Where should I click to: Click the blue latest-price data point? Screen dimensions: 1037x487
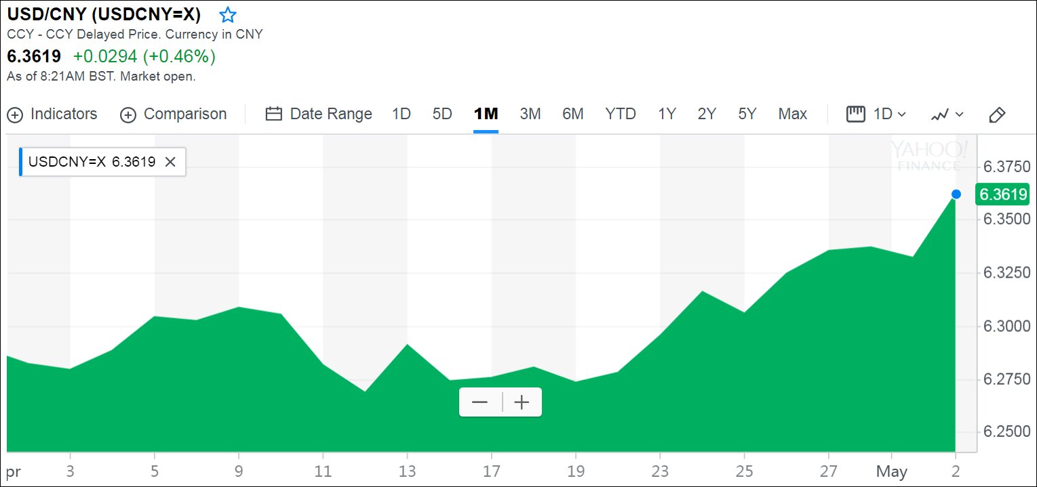pyautogui.click(x=956, y=194)
